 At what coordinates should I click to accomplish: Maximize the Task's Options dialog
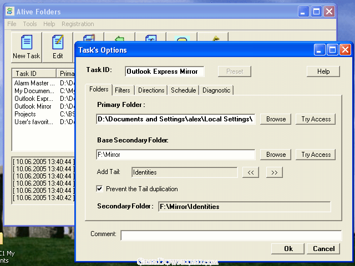click(x=332, y=50)
